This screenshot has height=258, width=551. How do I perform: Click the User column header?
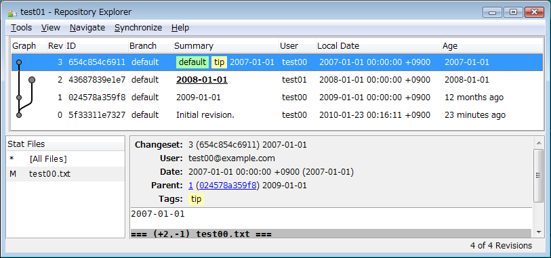point(297,46)
